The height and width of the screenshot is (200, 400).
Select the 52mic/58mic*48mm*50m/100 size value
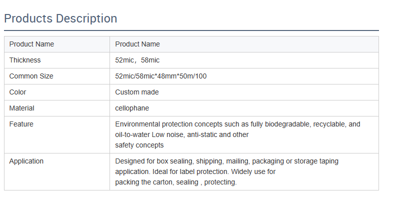point(160,76)
